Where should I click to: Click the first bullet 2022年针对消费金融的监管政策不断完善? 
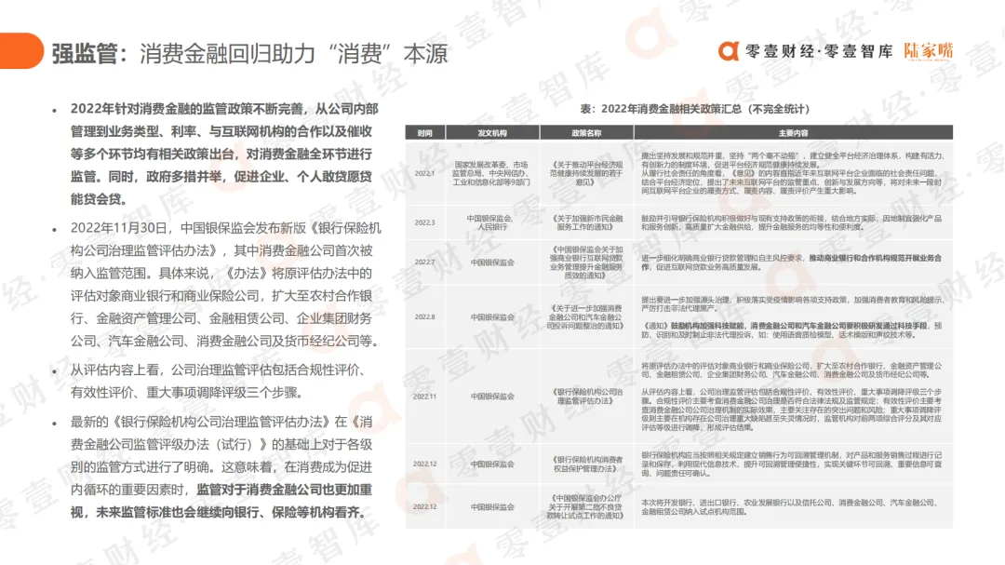tap(224, 154)
